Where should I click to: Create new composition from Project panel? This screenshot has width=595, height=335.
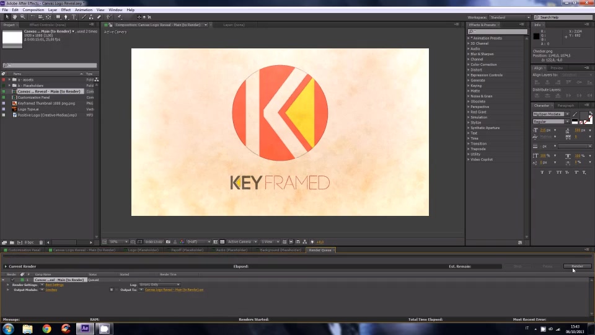coord(20,243)
